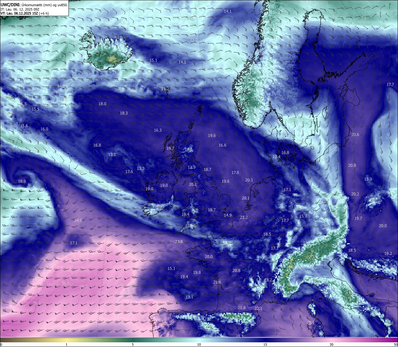
Task: Click the map value '16.3'
Action: [158, 130]
